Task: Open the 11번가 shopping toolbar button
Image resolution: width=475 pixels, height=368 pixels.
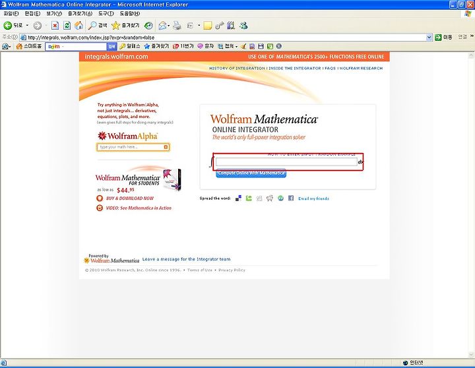Action: 183,46
